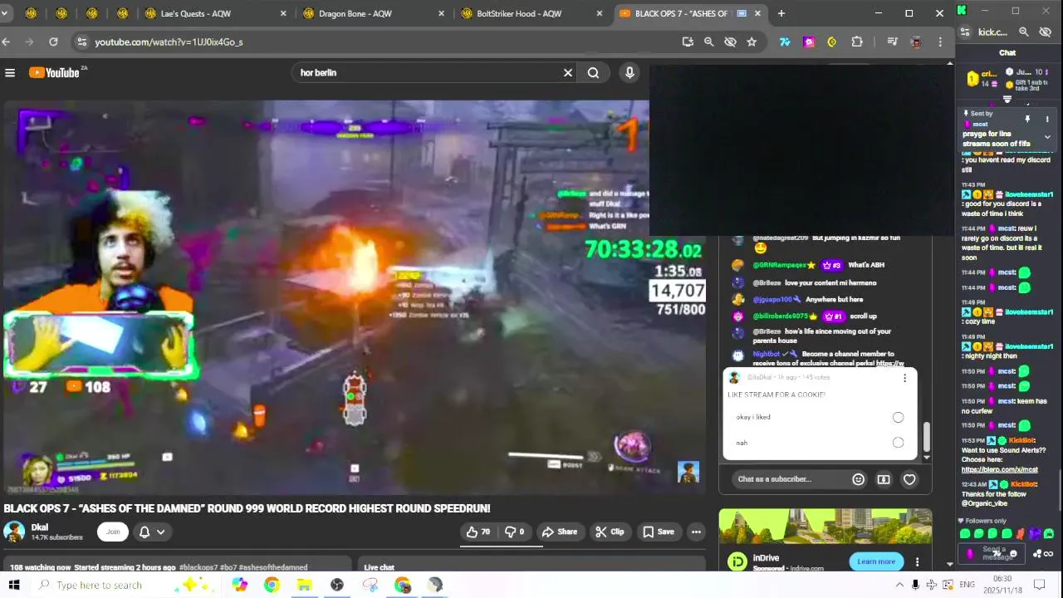Join the Dkal channel membership

tap(113, 532)
